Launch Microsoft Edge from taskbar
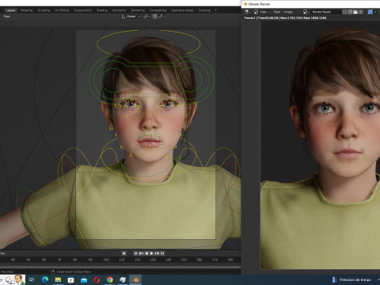The image size is (380, 285). point(45,279)
